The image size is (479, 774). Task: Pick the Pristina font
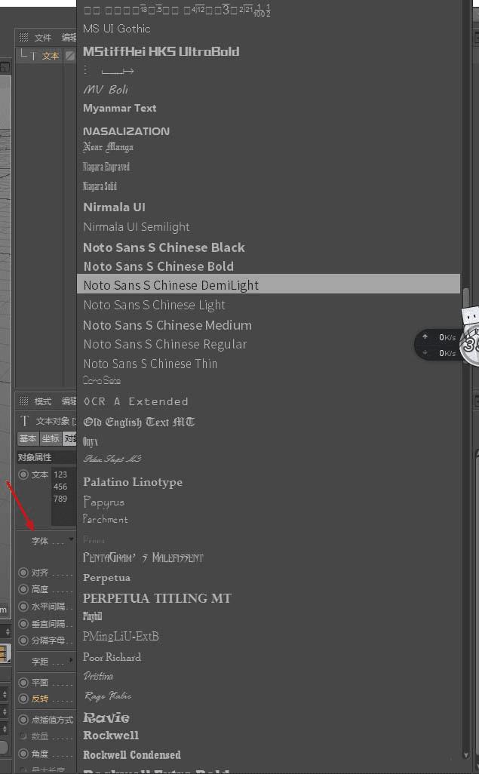[x=98, y=676]
